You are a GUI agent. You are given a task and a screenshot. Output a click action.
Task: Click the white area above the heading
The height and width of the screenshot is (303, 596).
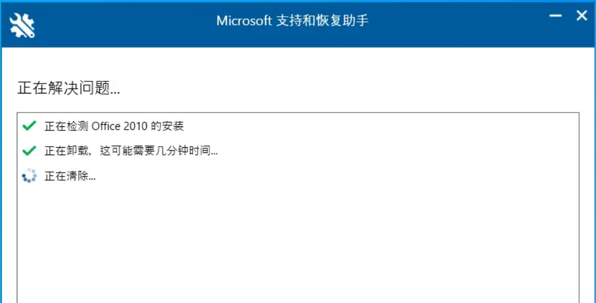tap(298, 63)
